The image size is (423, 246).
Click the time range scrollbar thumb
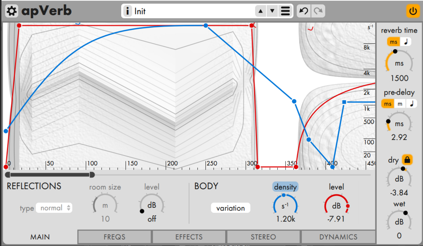coord(50,175)
